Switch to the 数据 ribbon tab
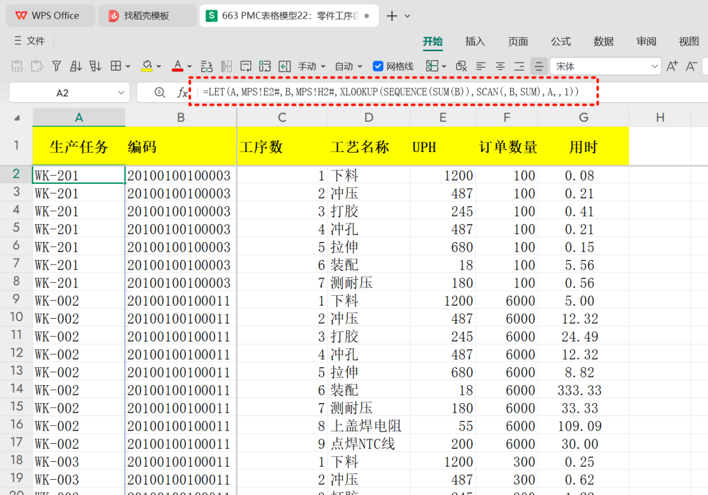This screenshot has height=495, width=708. coord(604,41)
